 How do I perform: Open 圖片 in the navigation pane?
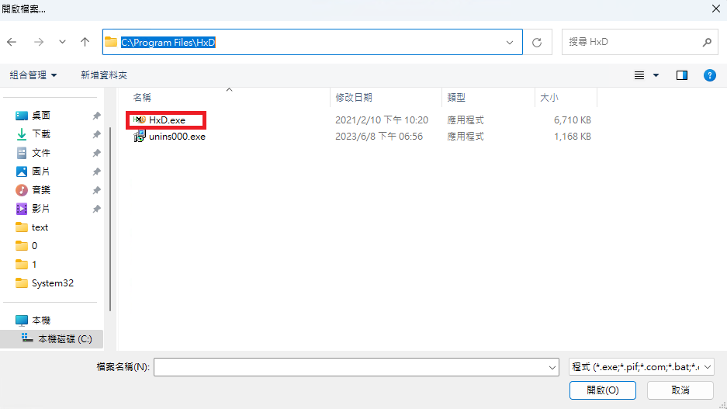tap(41, 171)
